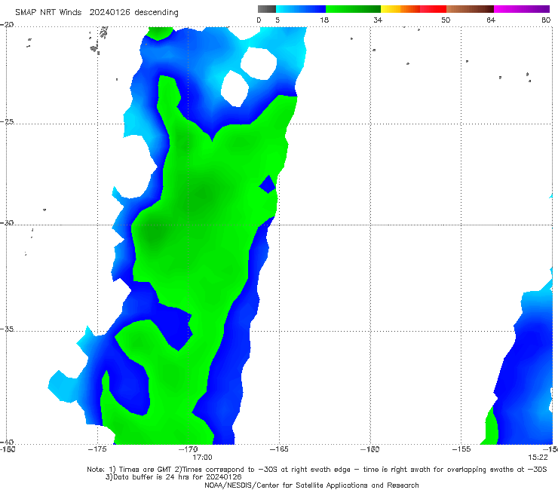Screen dimensions: 558x490
Task: Click the title 'SMAP NRT Winds 20240126 descending'
Action: click(97, 13)
